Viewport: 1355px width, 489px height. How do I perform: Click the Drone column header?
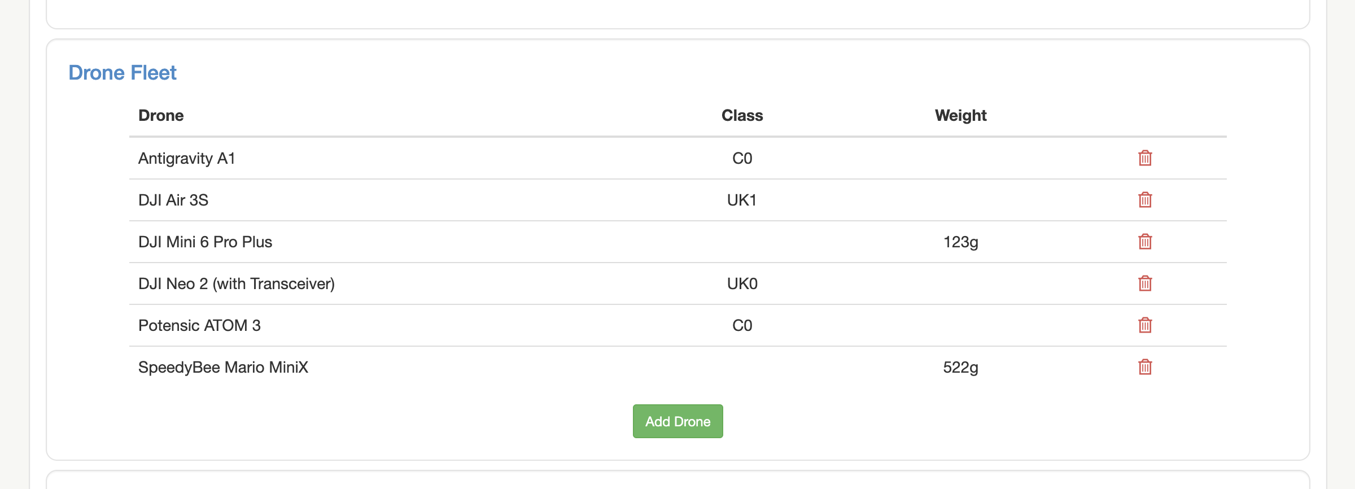click(161, 115)
